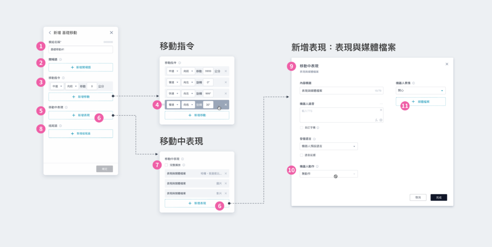Viewport: 492px width, 247px height.
Task: Open 中速 dropdown in the 9999 公分 row
Action: (x=173, y=71)
